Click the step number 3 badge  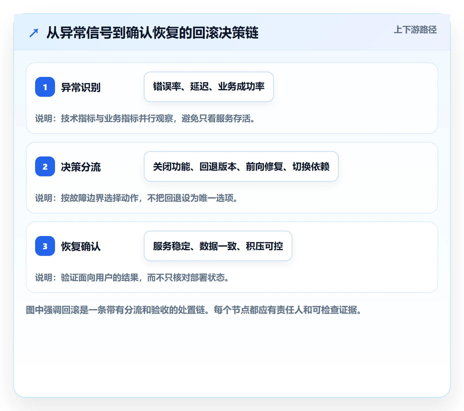tap(45, 246)
